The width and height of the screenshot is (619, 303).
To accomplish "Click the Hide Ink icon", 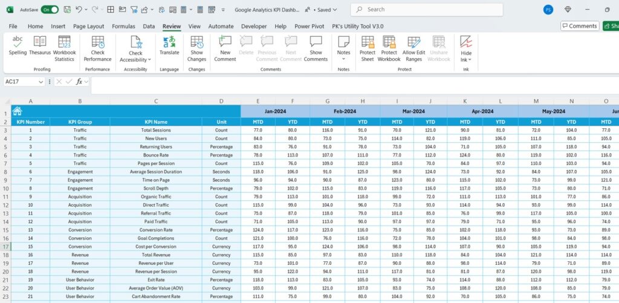I will [x=466, y=43].
